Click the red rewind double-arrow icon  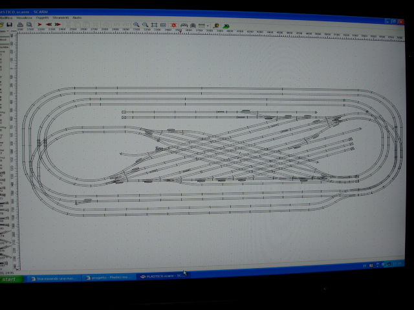point(49,25)
